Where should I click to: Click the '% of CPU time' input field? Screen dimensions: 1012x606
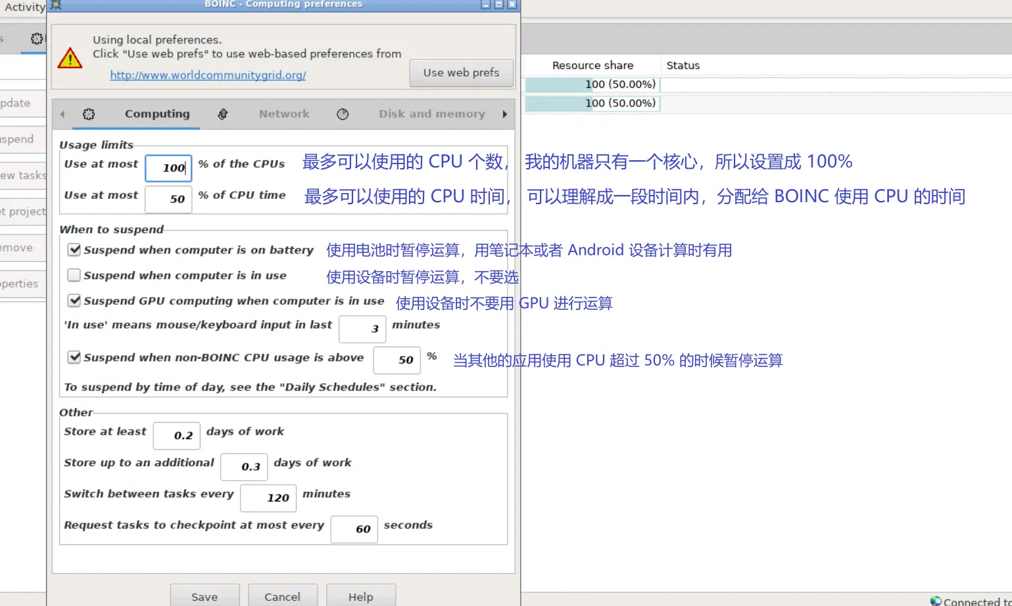click(168, 199)
